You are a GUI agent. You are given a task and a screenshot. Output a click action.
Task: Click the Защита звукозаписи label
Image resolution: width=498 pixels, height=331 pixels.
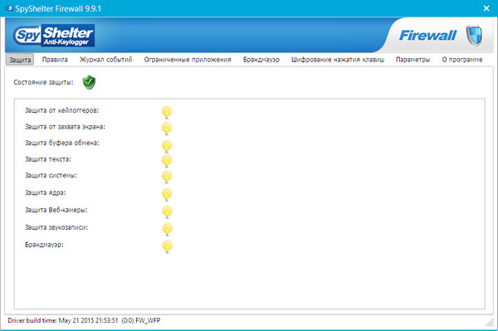56,227
